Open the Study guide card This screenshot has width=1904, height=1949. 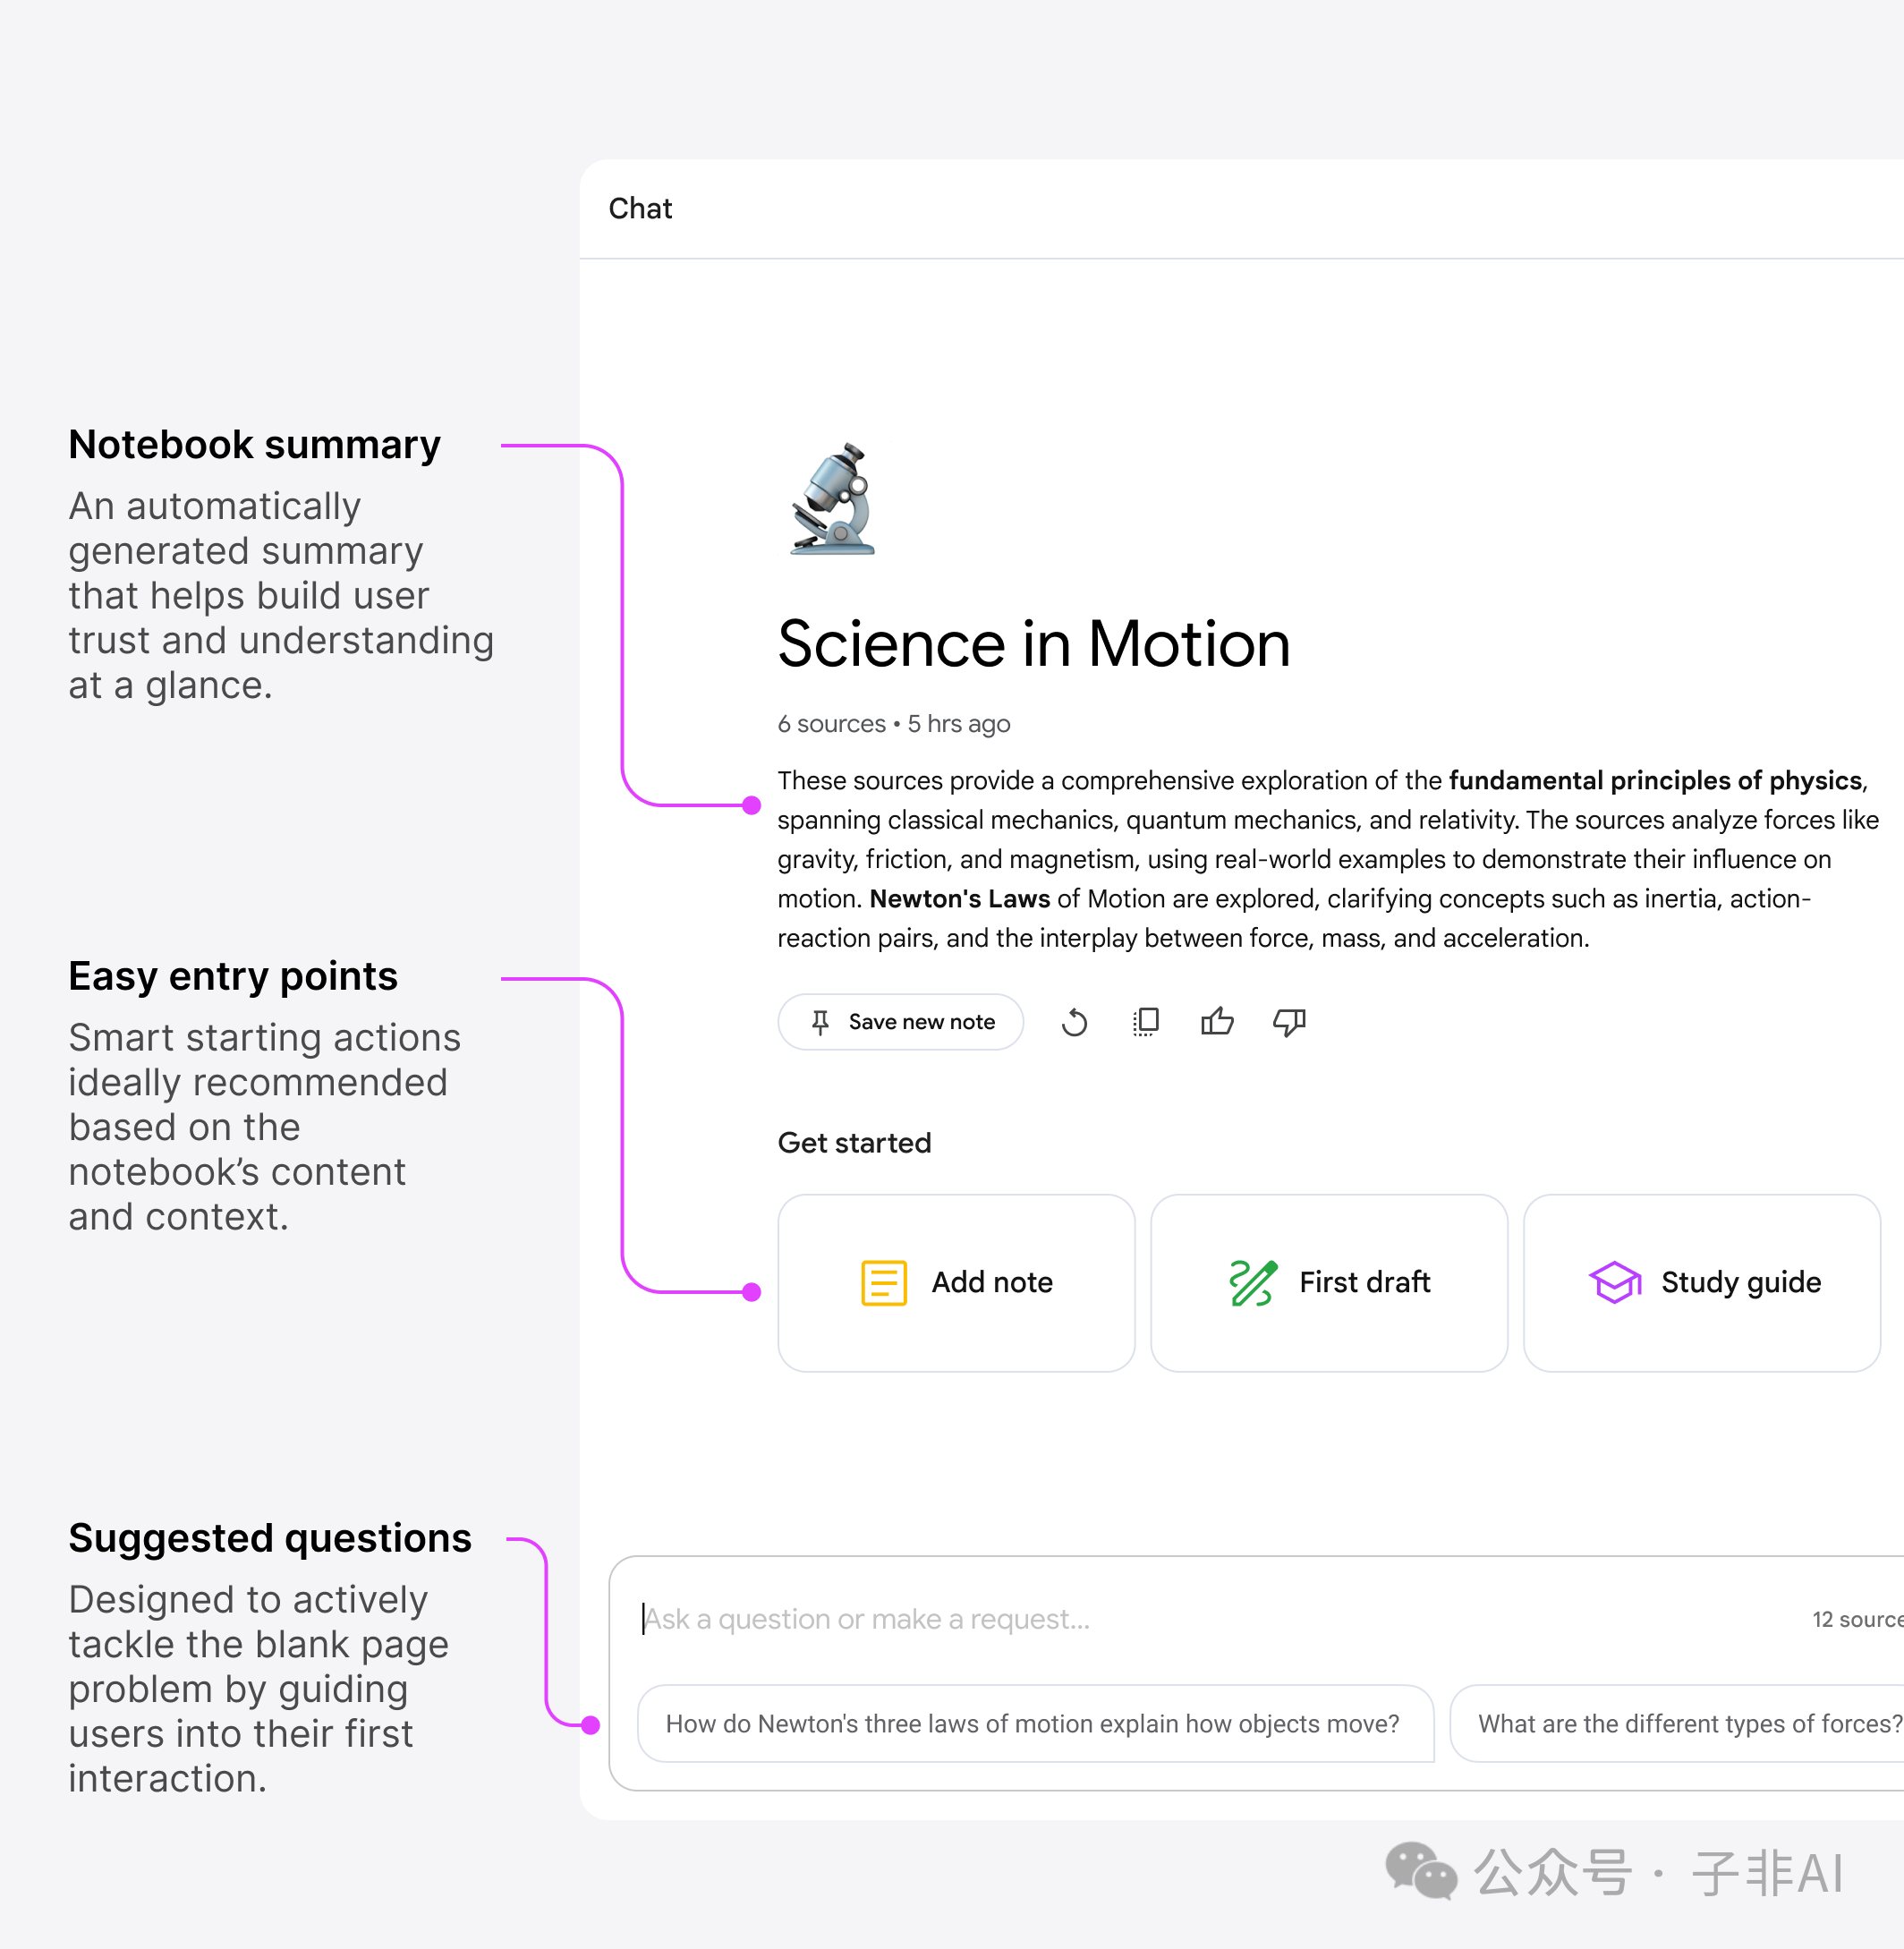(1701, 1283)
